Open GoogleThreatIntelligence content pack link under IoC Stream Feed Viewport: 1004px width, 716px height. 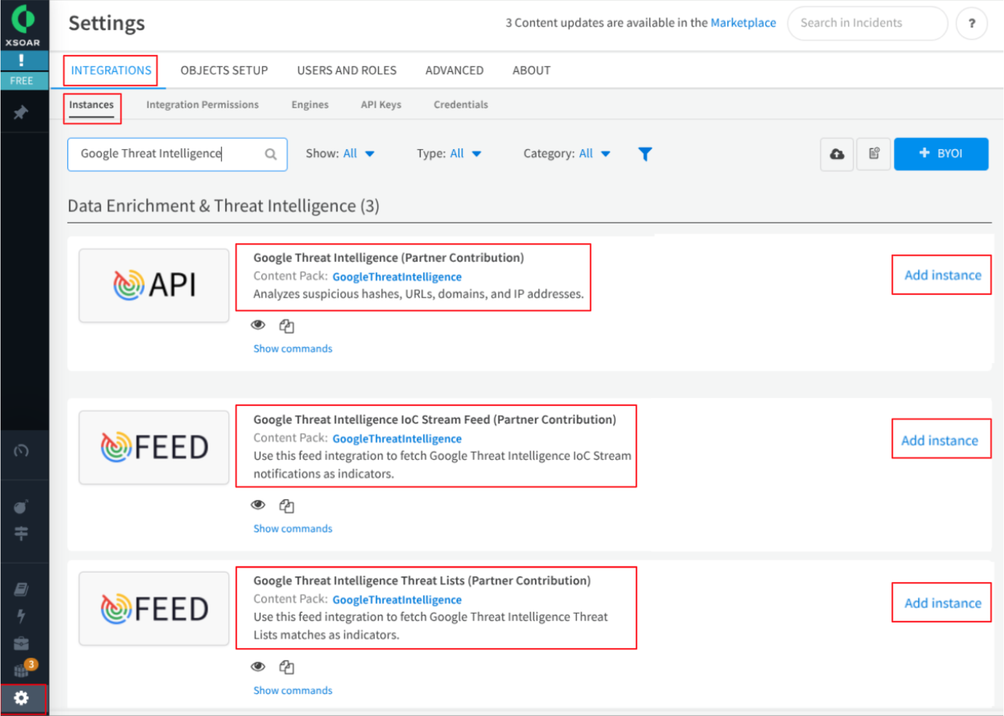pyautogui.click(x=397, y=438)
